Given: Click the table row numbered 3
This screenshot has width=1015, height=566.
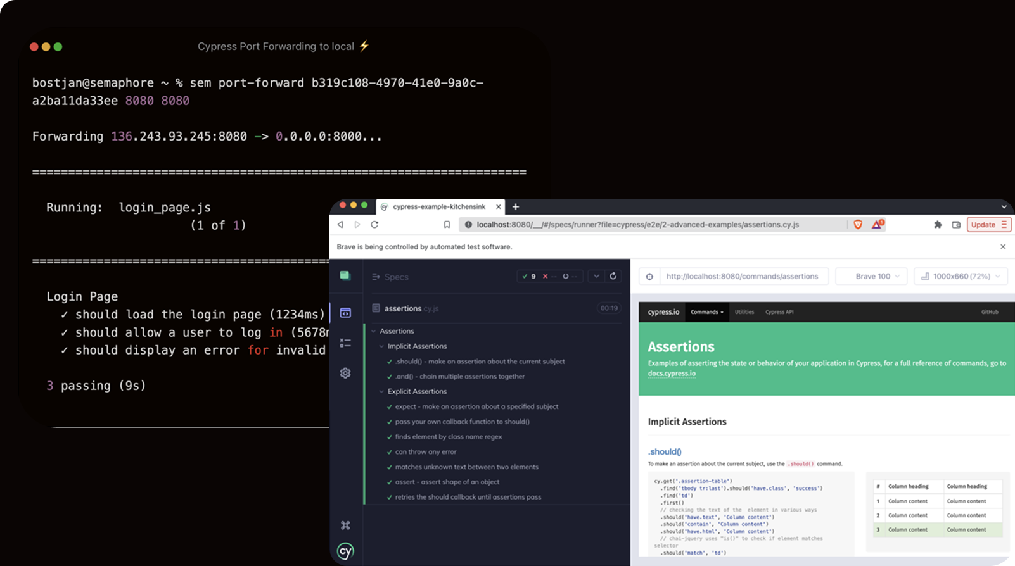Looking at the screenshot, I should [x=938, y=530].
